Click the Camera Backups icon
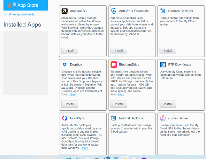206x159 pixels. pyautogui.click(x=163, y=11)
